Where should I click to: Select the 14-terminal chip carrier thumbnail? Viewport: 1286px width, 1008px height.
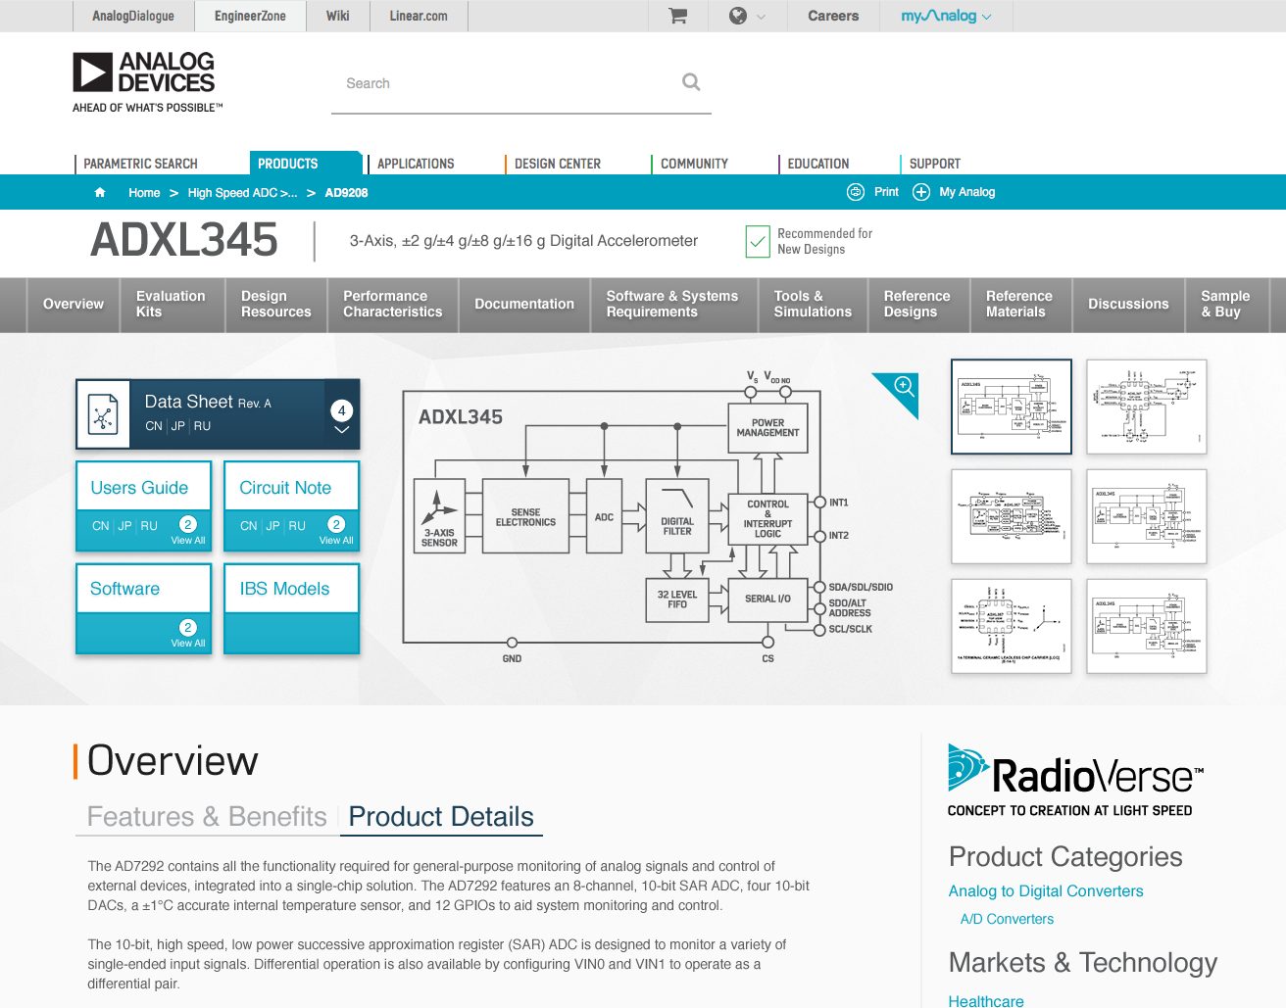[1012, 626]
